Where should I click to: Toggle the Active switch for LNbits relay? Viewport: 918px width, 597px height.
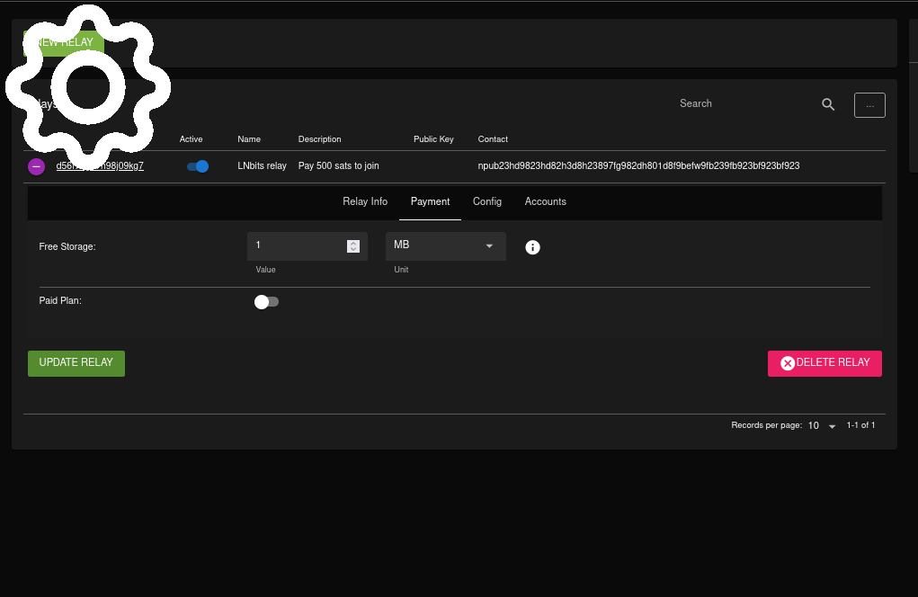pyautogui.click(x=198, y=166)
